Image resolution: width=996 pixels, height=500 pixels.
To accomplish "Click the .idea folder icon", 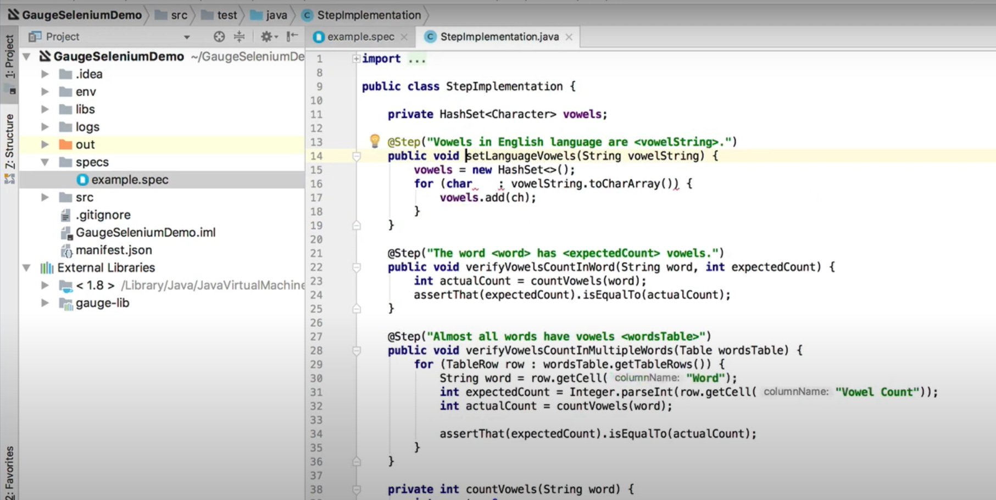I will pos(66,74).
